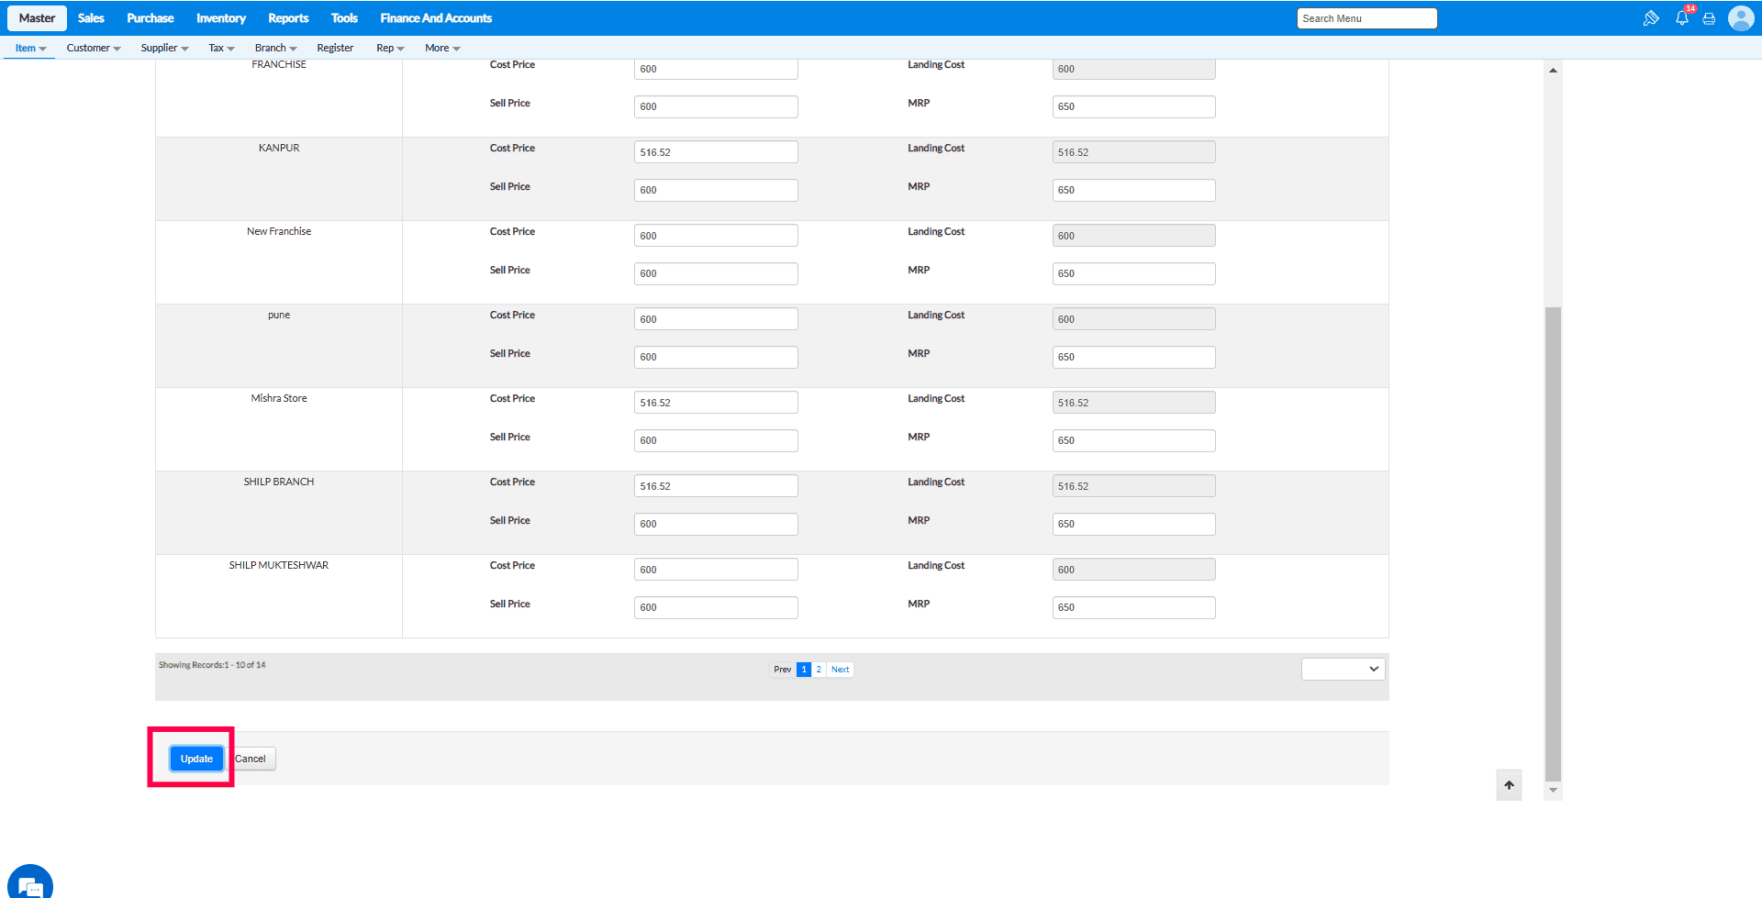
Task: Click scrollbar up arrow
Action: pyautogui.click(x=1553, y=71)
